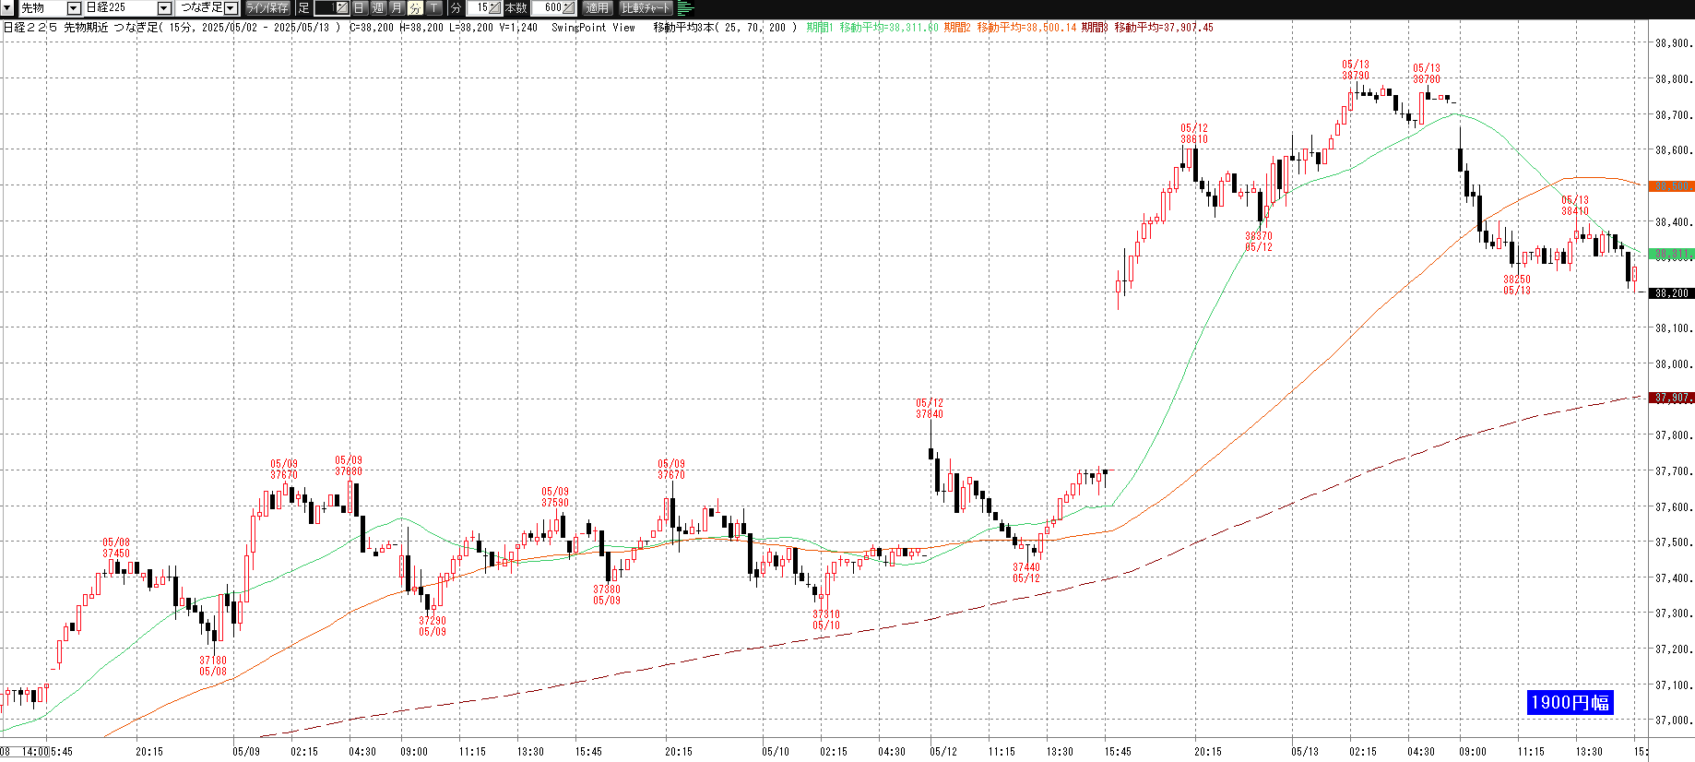Switch to daily 日 timeframe
This screenshot has width=1695, height=762.
359,7
